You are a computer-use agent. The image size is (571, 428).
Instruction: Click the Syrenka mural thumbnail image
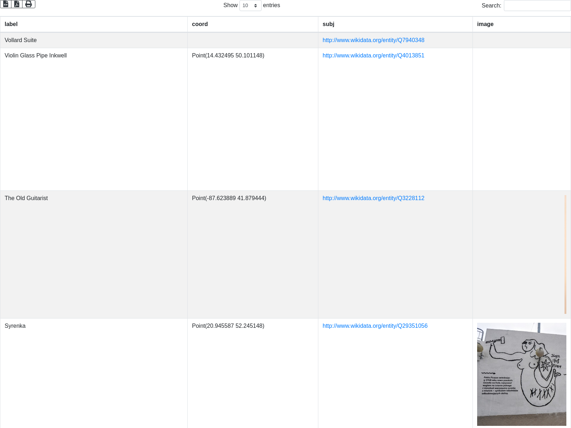pyautogui.click(x=521, y=374)
